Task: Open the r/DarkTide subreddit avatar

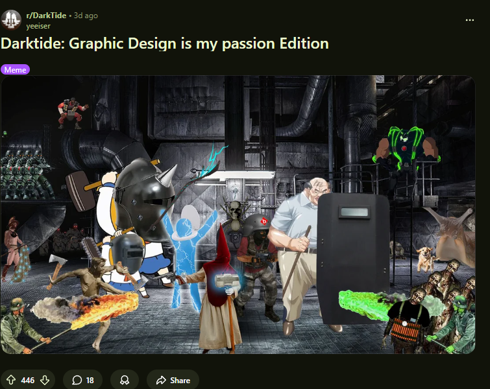Action: [x=11, y=20]
